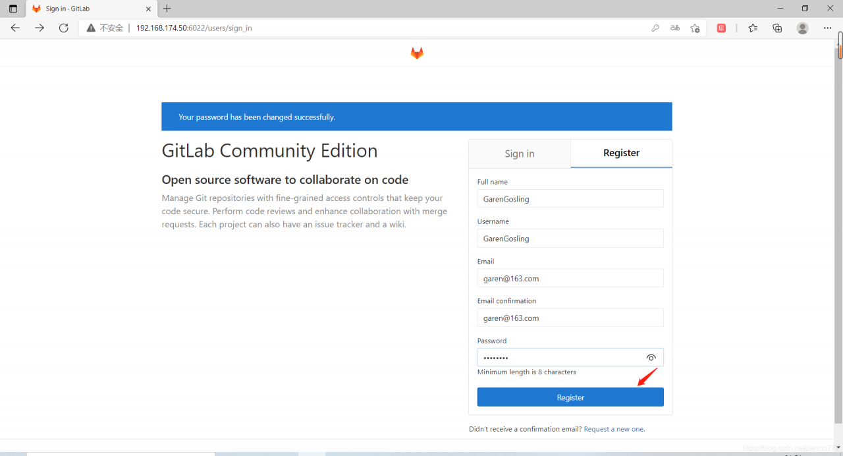Open the tab actions menu icon
This screenshot has width=843, height=456.
click(x=13, y=9)
